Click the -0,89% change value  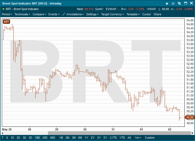coord(188,9)
